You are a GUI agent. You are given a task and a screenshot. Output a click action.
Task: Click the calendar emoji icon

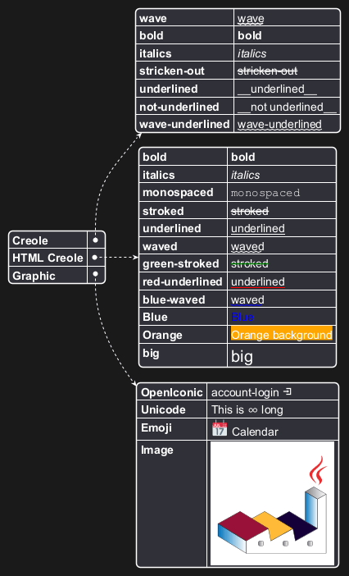coord(220,428)
